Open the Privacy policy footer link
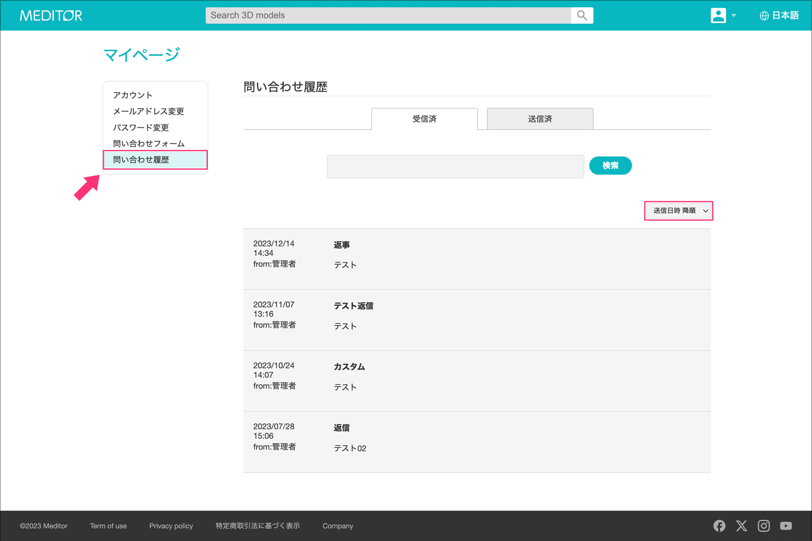 [171, 526]
